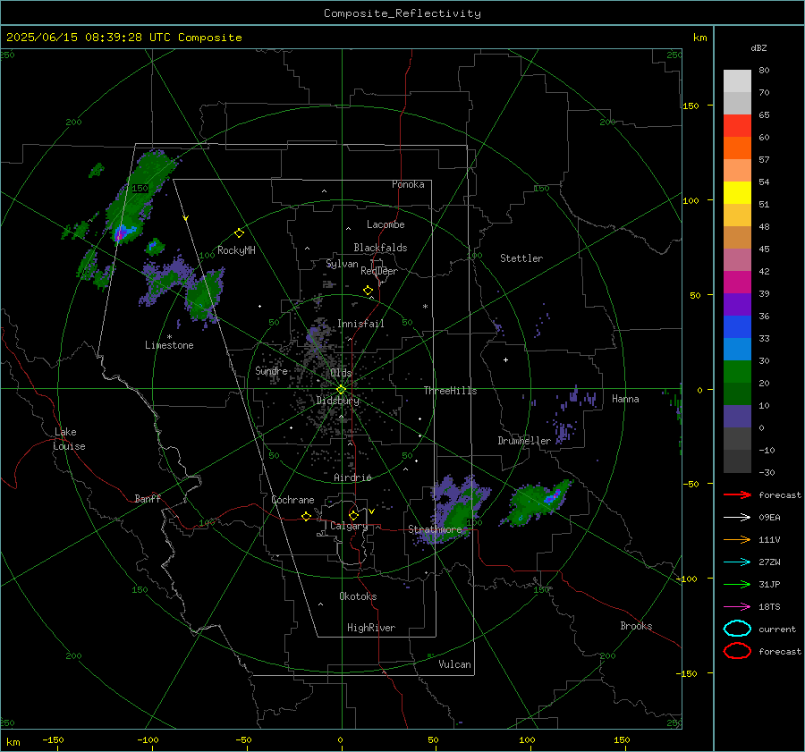This screenshot has height=752, width=805.
Task: Click the Sundre label
Action: point(271,370)
